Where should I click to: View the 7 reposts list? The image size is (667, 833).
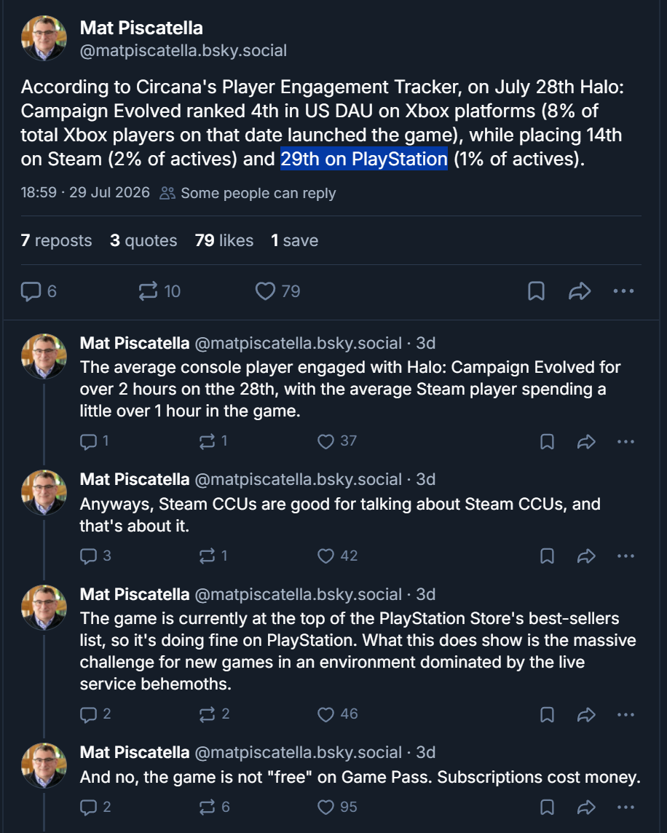tap(56, 241)
